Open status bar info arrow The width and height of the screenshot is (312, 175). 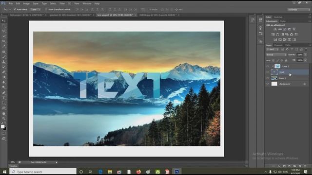(57, 162)
